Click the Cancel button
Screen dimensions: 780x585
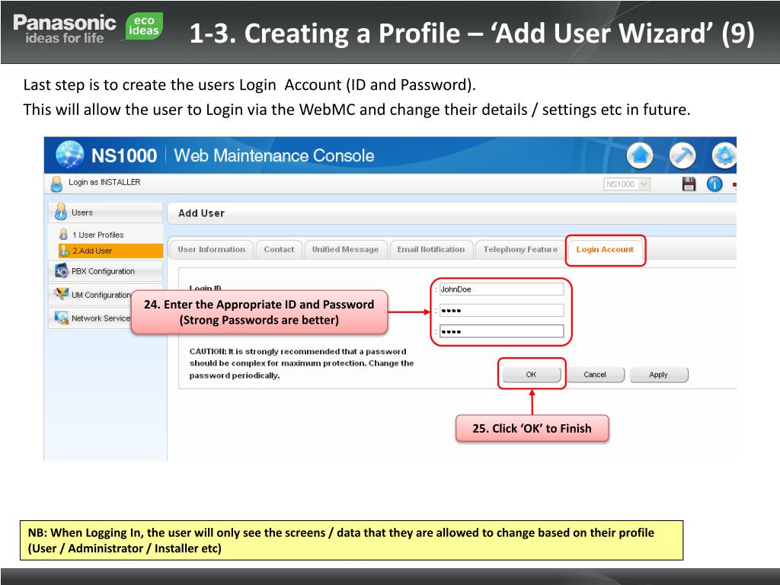point(595,375)
